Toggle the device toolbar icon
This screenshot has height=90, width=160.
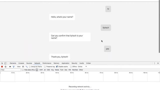[x=5, y=63]
